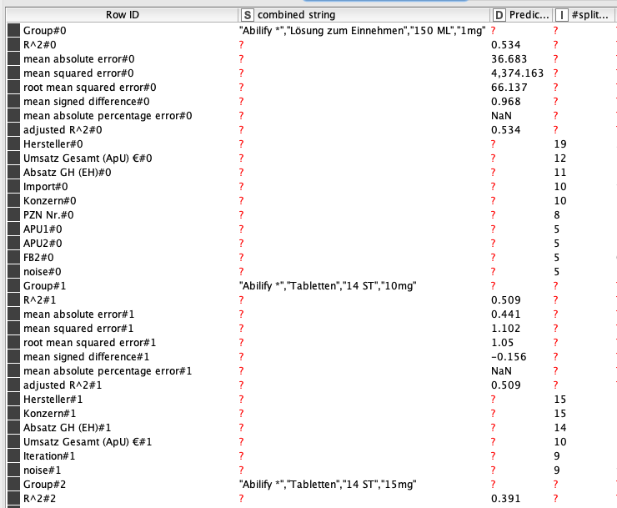Click the value 66.137
Image resolution: width=617 pixels, height=508 pixels.
point(509,88)
